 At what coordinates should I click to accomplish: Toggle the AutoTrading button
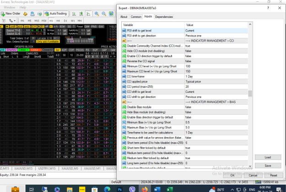(56, 14)
